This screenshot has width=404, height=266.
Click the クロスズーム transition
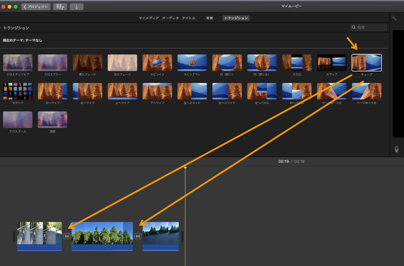pyautogui.click(x=18, y=120)
